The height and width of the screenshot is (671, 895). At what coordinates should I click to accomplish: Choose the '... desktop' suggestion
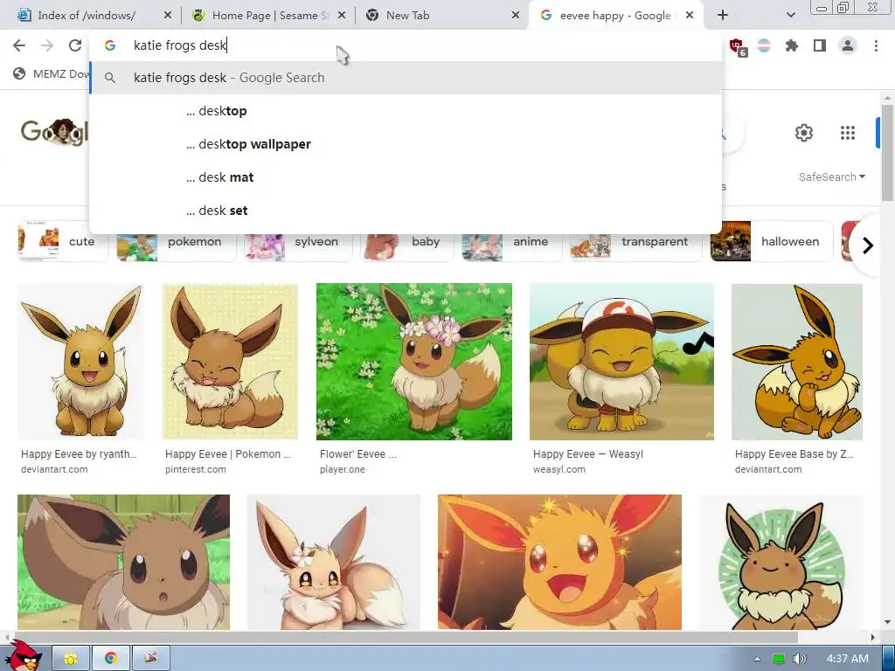pos(406,111)
